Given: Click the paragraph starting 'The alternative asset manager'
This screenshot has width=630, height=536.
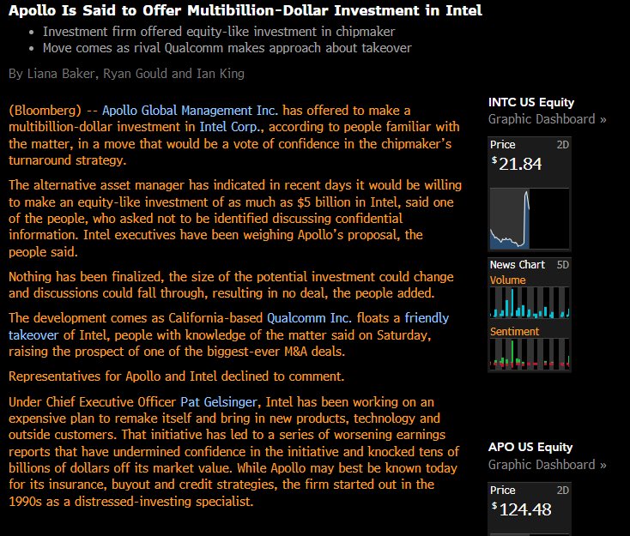Looking at the screenshot, I should 235,219.
